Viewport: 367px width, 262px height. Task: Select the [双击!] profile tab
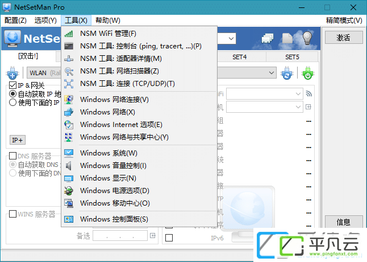coord(28,56)
